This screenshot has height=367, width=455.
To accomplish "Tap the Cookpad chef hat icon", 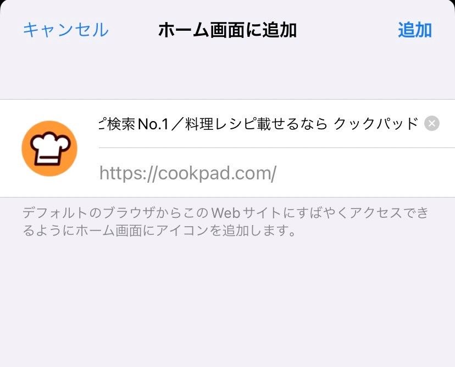I will pos(49,148).
